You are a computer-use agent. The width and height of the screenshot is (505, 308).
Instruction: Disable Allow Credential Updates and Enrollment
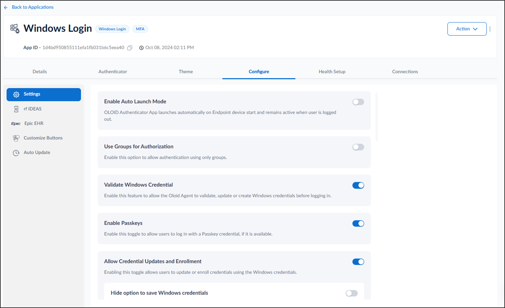[358, 262]
